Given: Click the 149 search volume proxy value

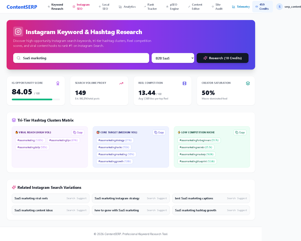Looking at the screenshot, I should (81, 93).
